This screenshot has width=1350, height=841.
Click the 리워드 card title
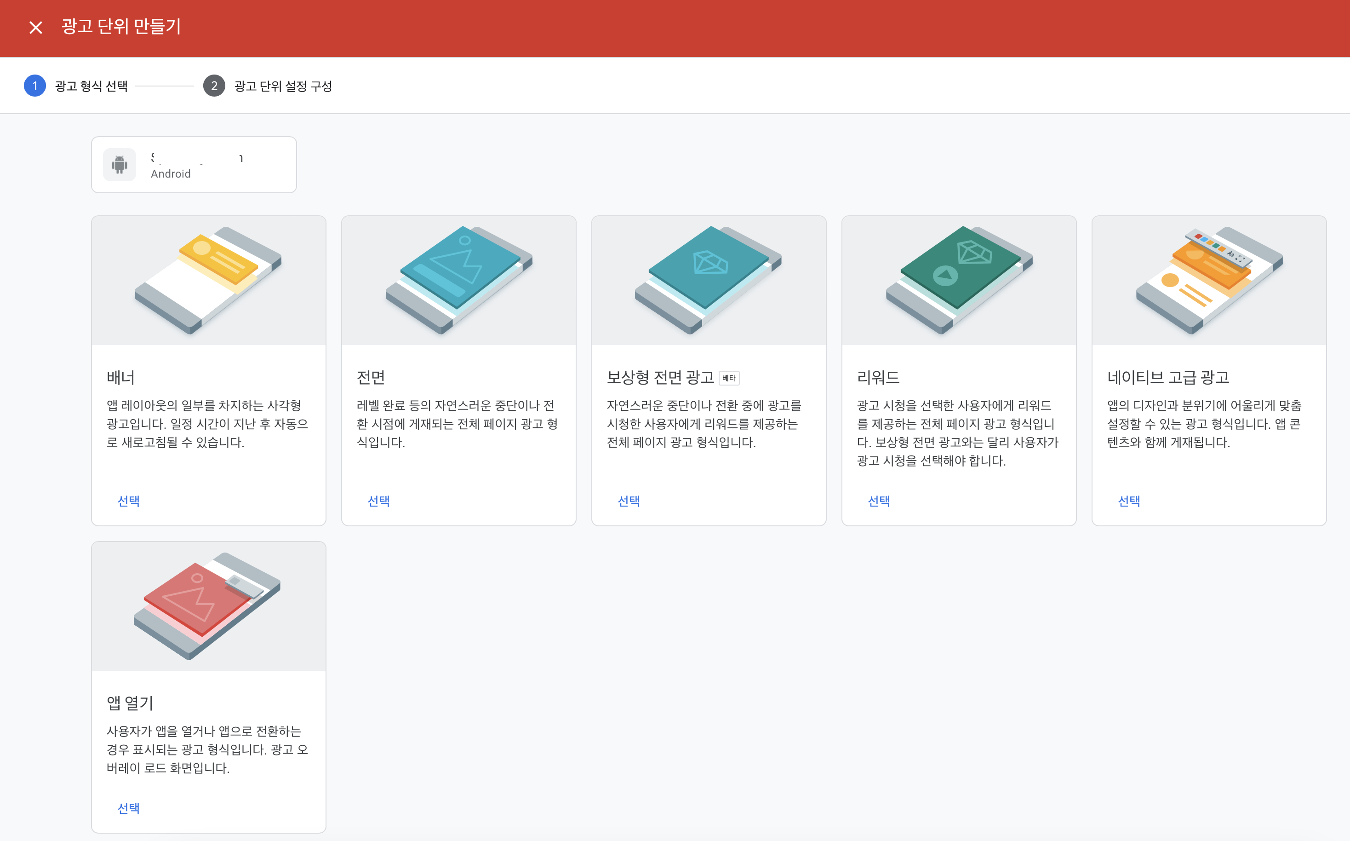pos(878,378)
